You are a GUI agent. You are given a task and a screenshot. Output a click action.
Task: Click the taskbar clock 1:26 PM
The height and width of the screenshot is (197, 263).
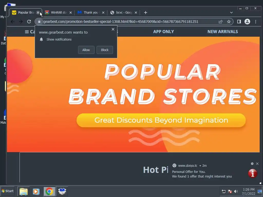point(249,191)
